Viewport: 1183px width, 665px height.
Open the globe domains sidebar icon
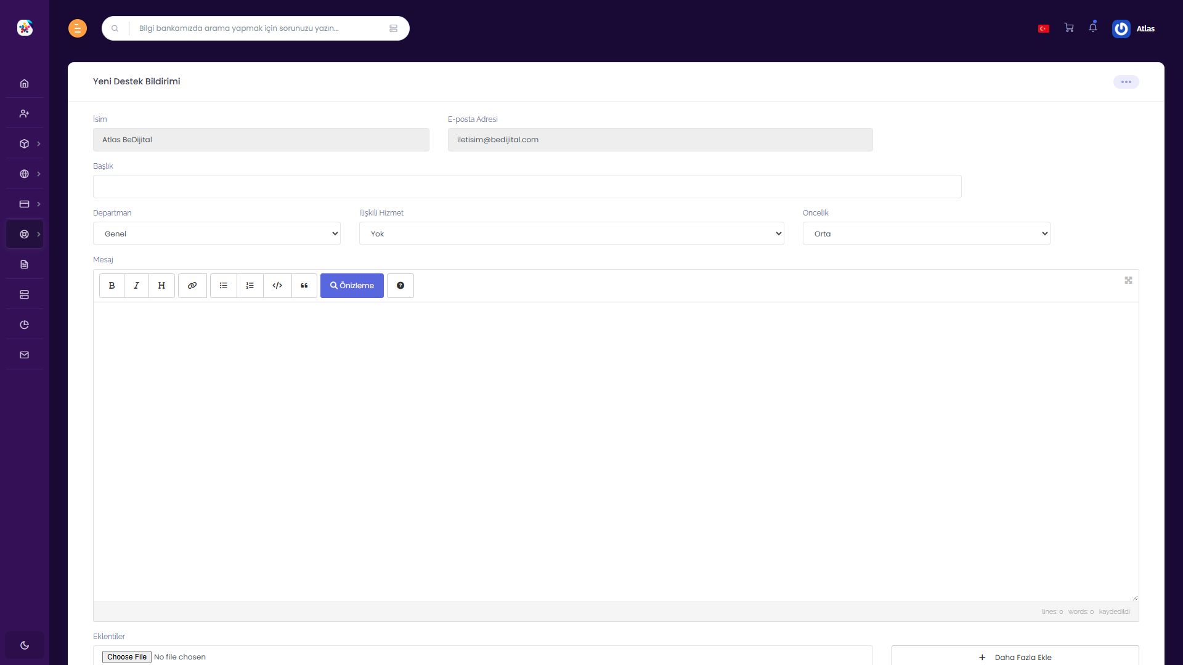(x=25, y=174)
